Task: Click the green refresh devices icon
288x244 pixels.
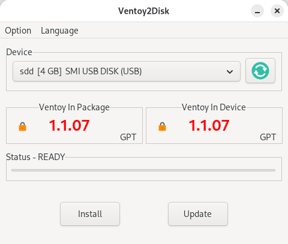Action: point(260,71)
